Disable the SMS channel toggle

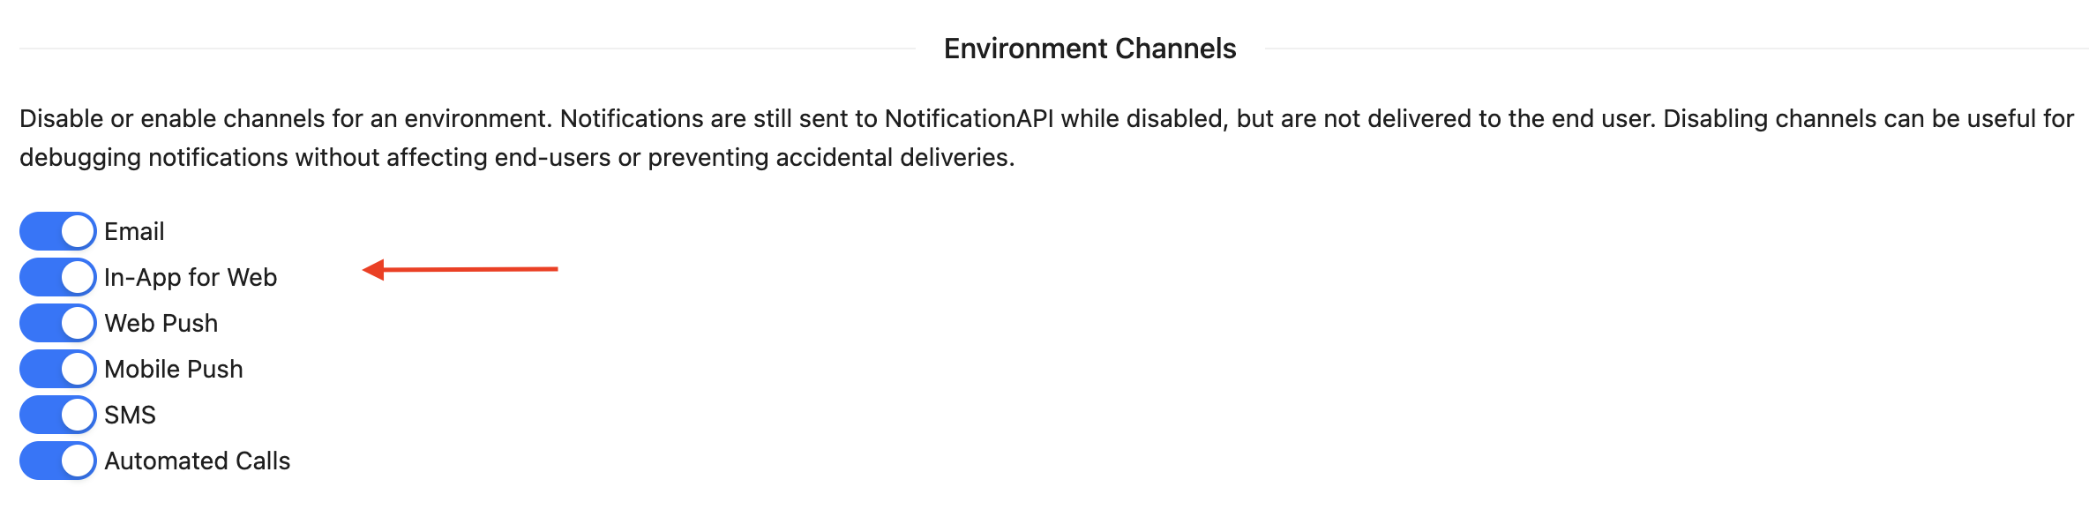56,415
